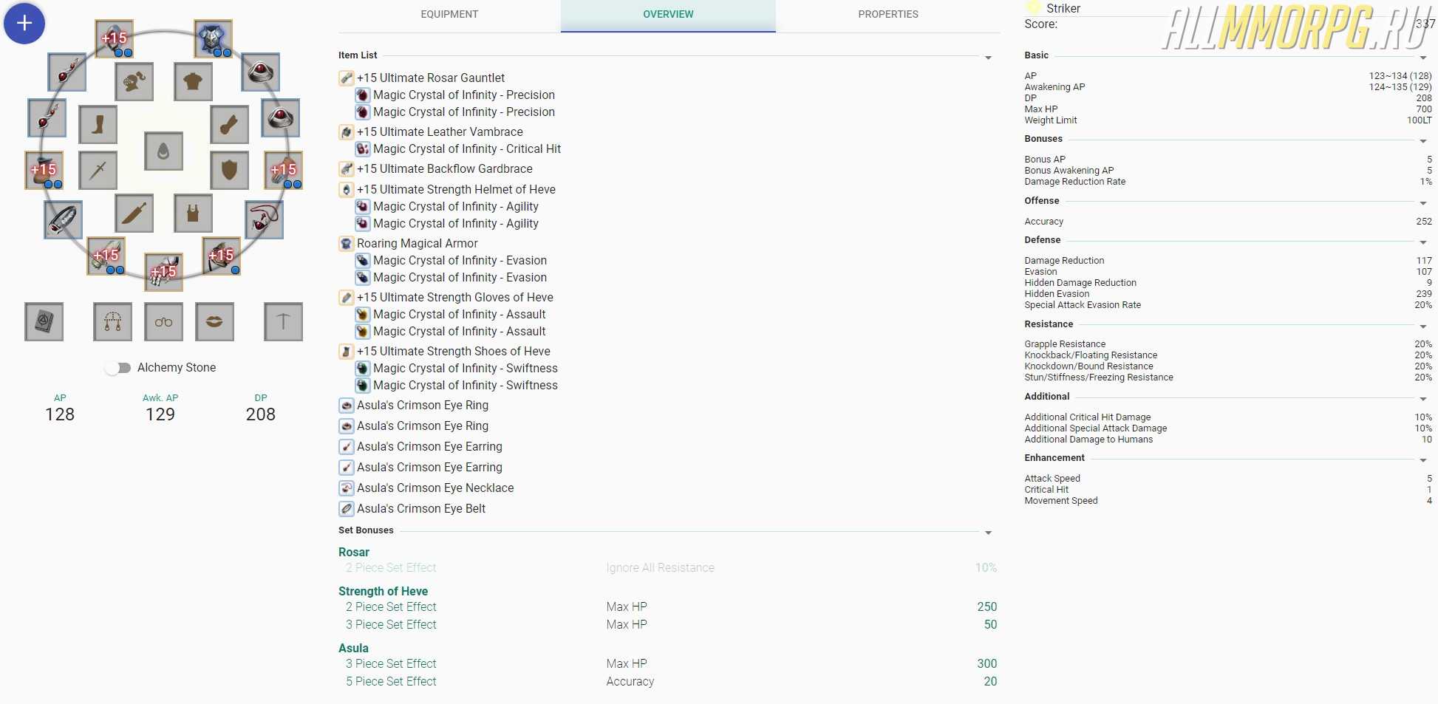
Task: Select the Crimson Eye Necklace slot
Action: point(264,219)
